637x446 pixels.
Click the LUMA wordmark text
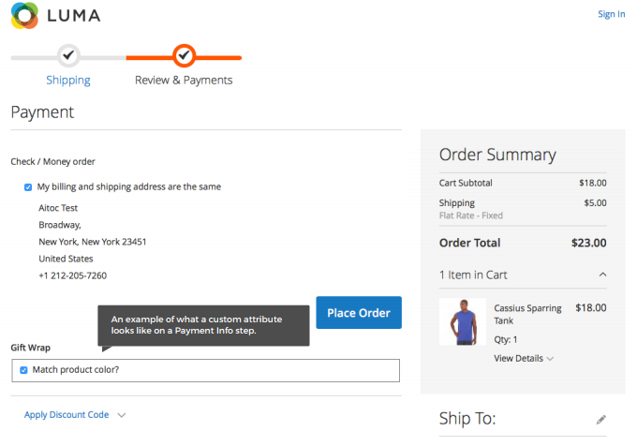73,16
